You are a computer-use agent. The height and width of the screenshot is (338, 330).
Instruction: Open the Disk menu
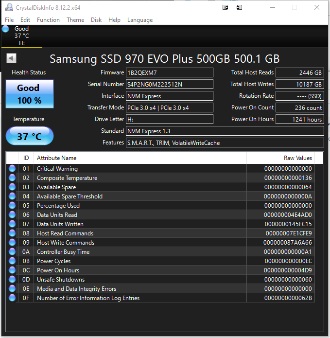(x=96, y=20)
